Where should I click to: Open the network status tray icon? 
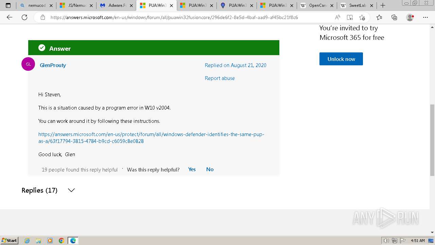[395, 241]
